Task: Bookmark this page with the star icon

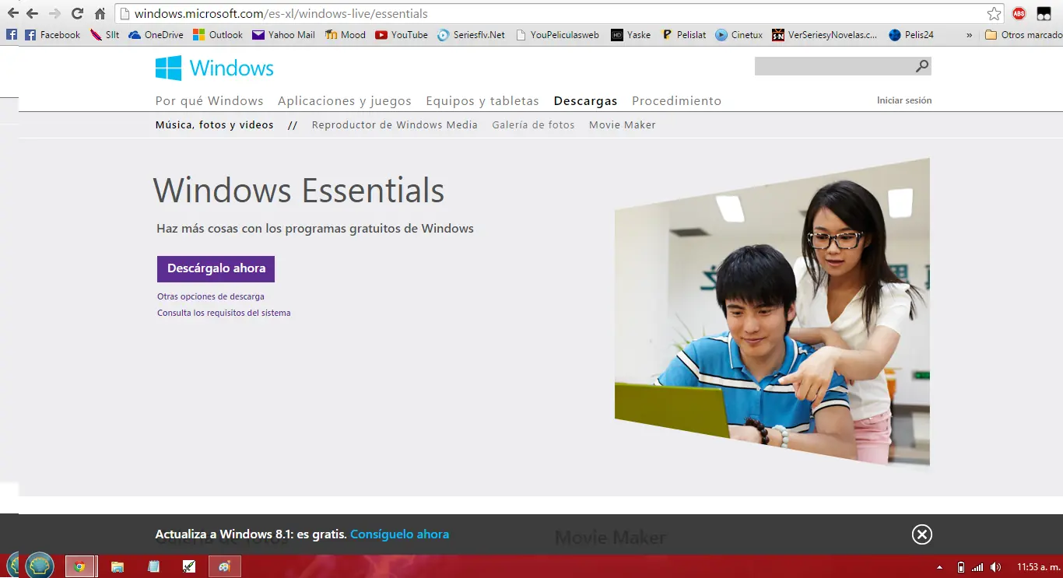Action: [994, 14]
